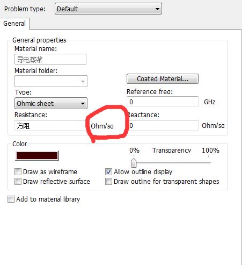Screen dimensions: 242x265
Task: Enable Draw as wireframe checkbox
Action: 18,171
